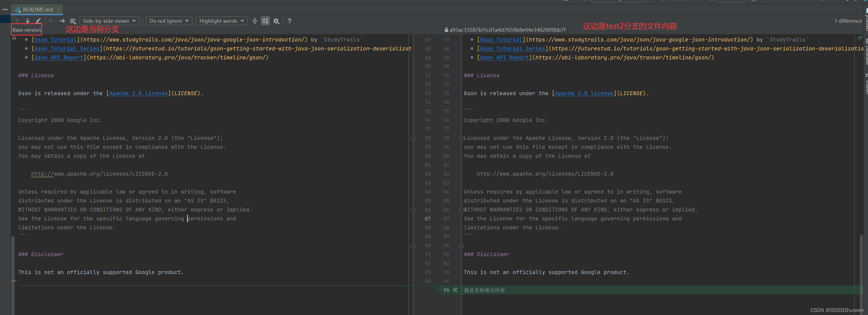868x315 pixels.
Task: Close the README.md tab
Action: point(59,9)
